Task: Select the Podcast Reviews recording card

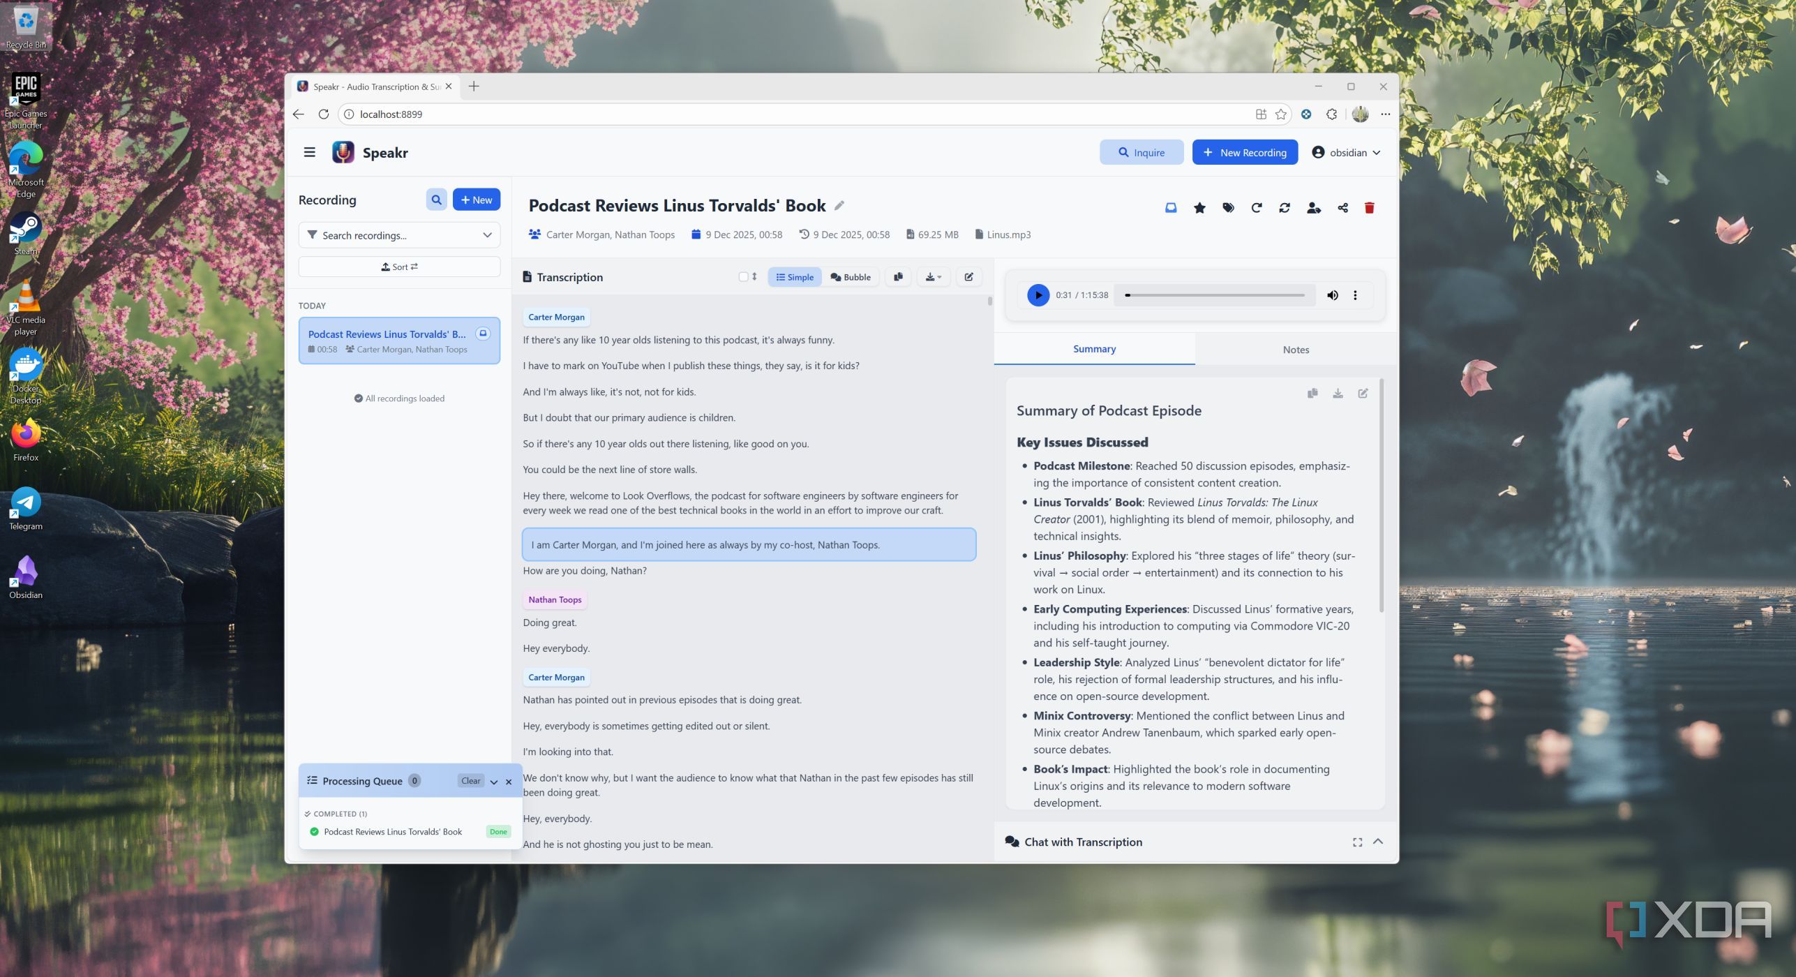Action: click(x=399, y=341)
